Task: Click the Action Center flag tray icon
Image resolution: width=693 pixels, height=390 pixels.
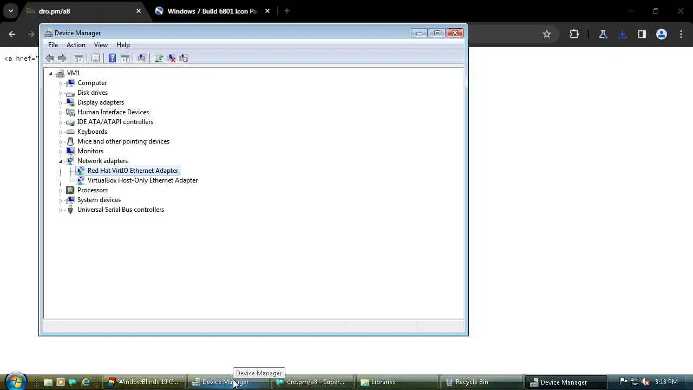Action: click(x=623, y=382)
